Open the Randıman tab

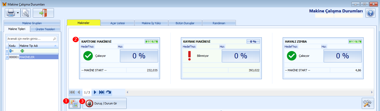(219, 23)
